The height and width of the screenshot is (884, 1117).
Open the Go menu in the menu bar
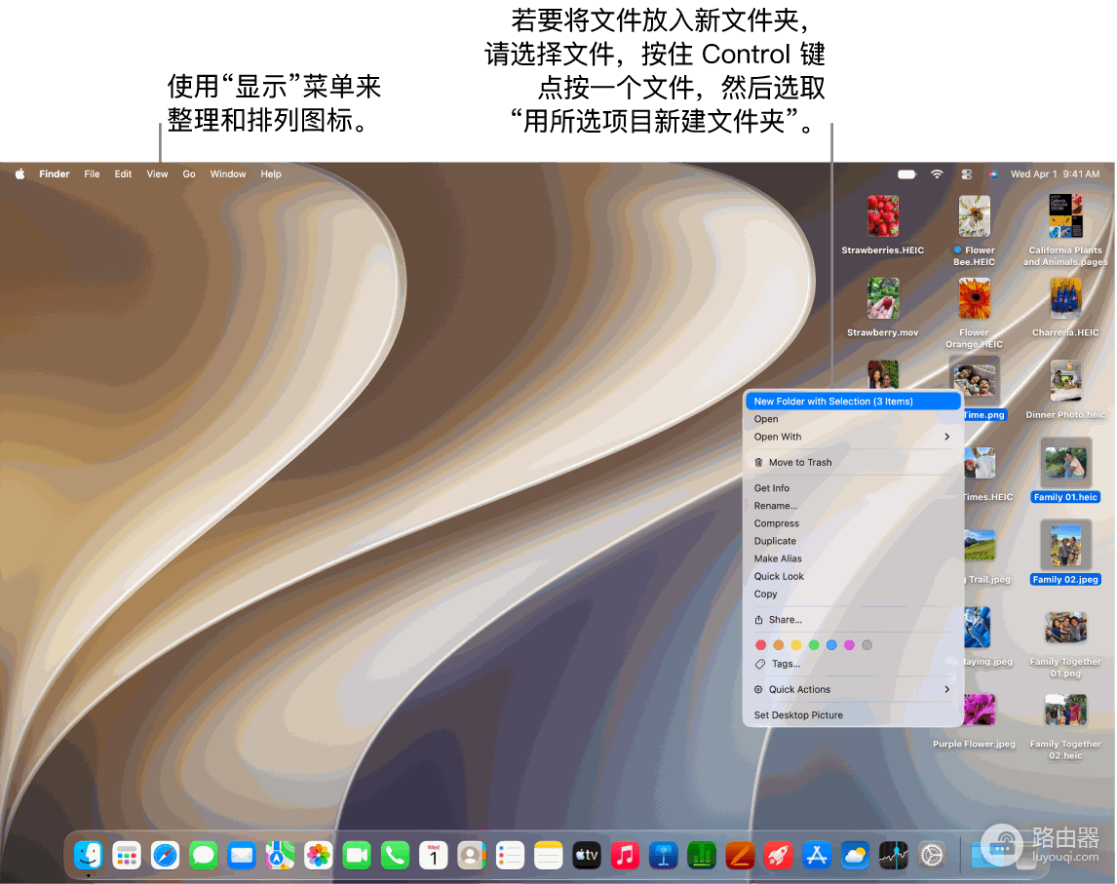(x=189, y=173)
